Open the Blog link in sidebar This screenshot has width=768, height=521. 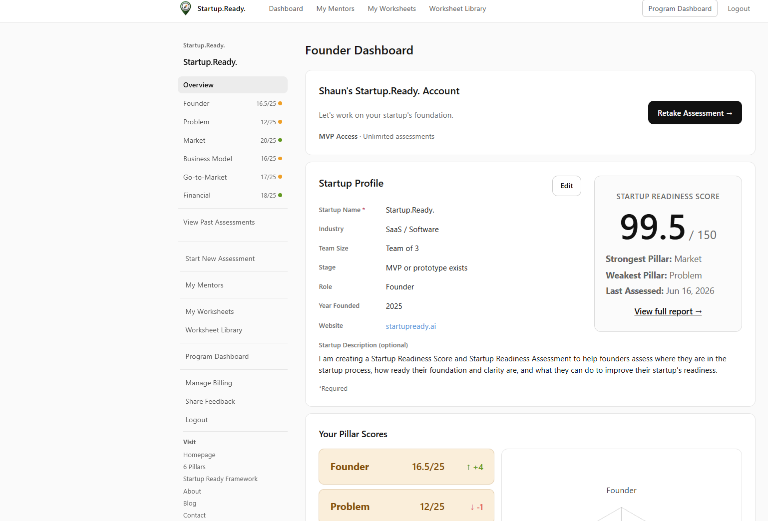point(190,503)
